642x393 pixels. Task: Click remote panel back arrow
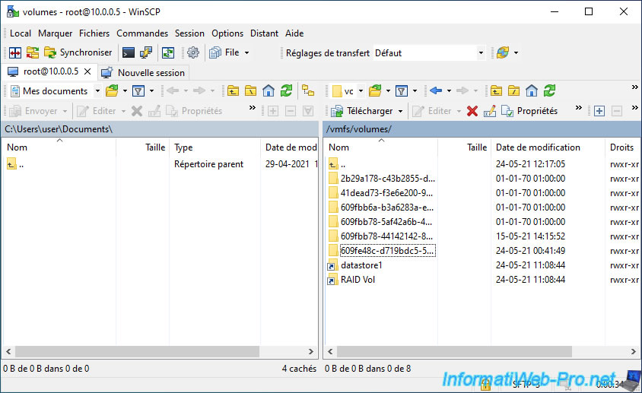pyautogui.click(x=436, y=91)
